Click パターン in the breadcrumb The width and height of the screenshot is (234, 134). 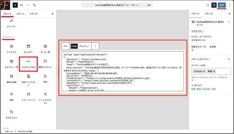click(9, 132)
